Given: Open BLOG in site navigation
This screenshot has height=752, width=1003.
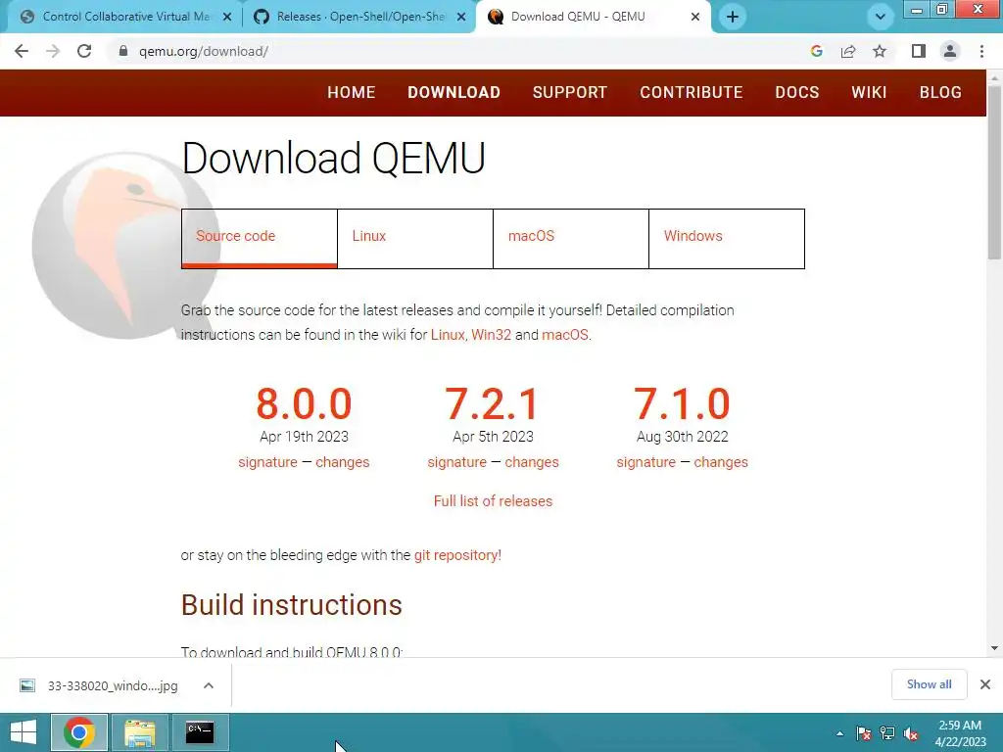Looking at the screenshot, I should [940, 92].
